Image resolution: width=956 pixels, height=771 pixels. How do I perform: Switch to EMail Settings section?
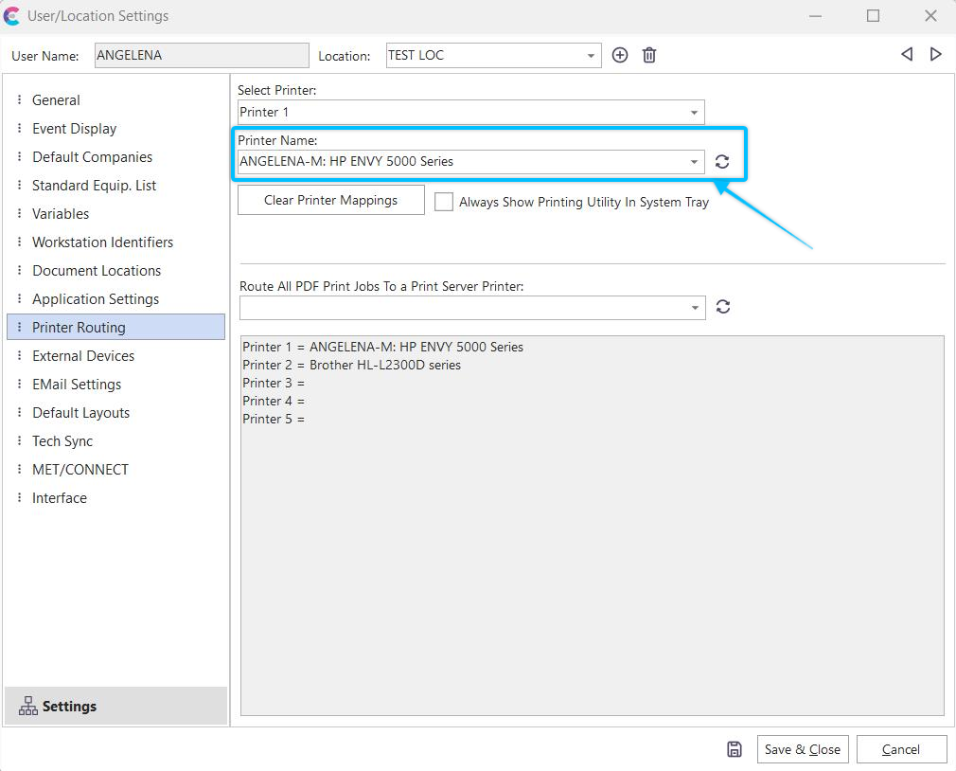(77, 385)
